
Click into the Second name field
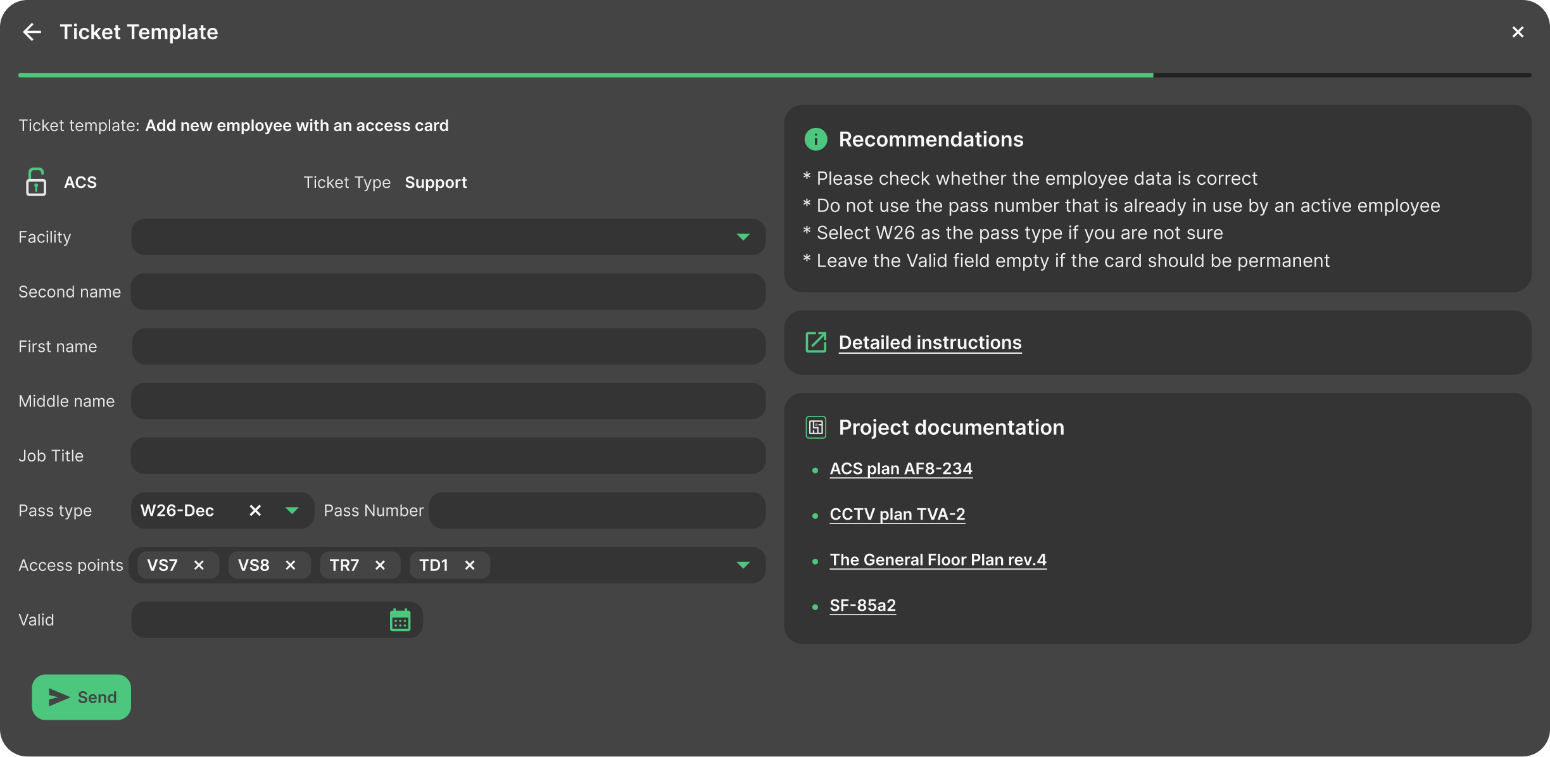point(448,292)
